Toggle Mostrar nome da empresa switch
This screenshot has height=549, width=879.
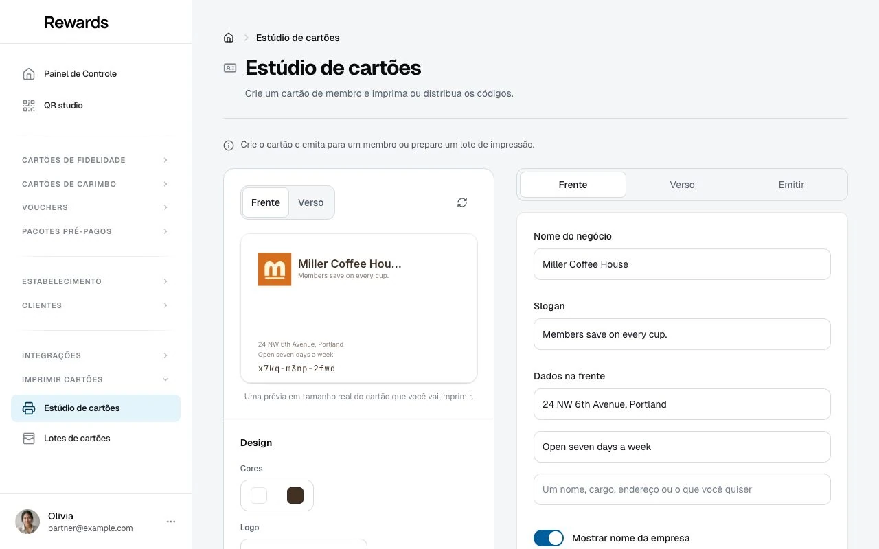point(549,538)
